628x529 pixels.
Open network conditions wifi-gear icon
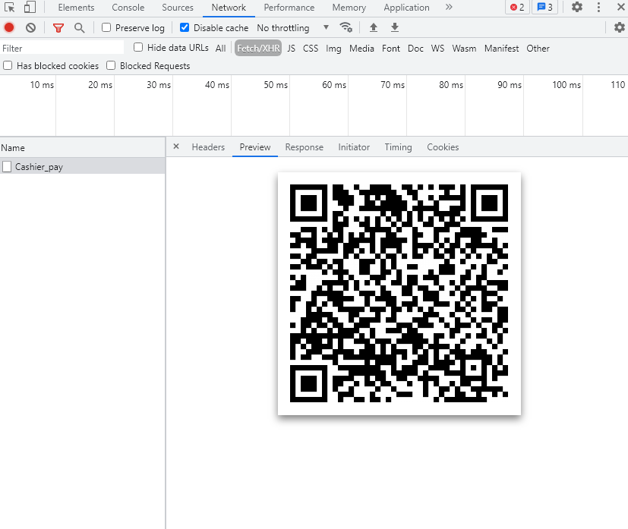click(x=346, y=27)
